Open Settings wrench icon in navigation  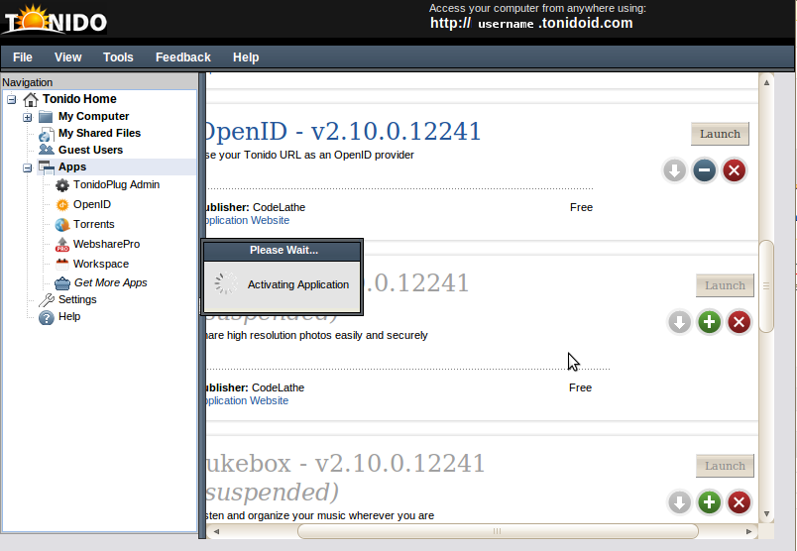46,299
